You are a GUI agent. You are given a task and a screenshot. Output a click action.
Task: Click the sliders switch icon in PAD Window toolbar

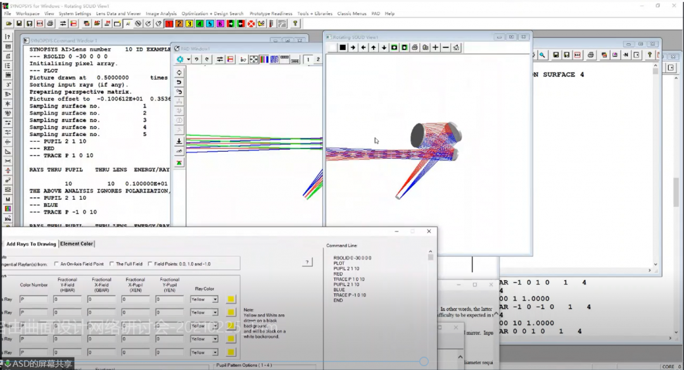(x=220, y=59)
